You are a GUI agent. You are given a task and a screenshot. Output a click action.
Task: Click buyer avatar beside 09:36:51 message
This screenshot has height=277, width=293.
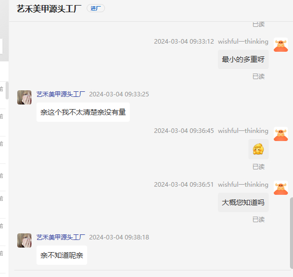[x=281, y=188]
